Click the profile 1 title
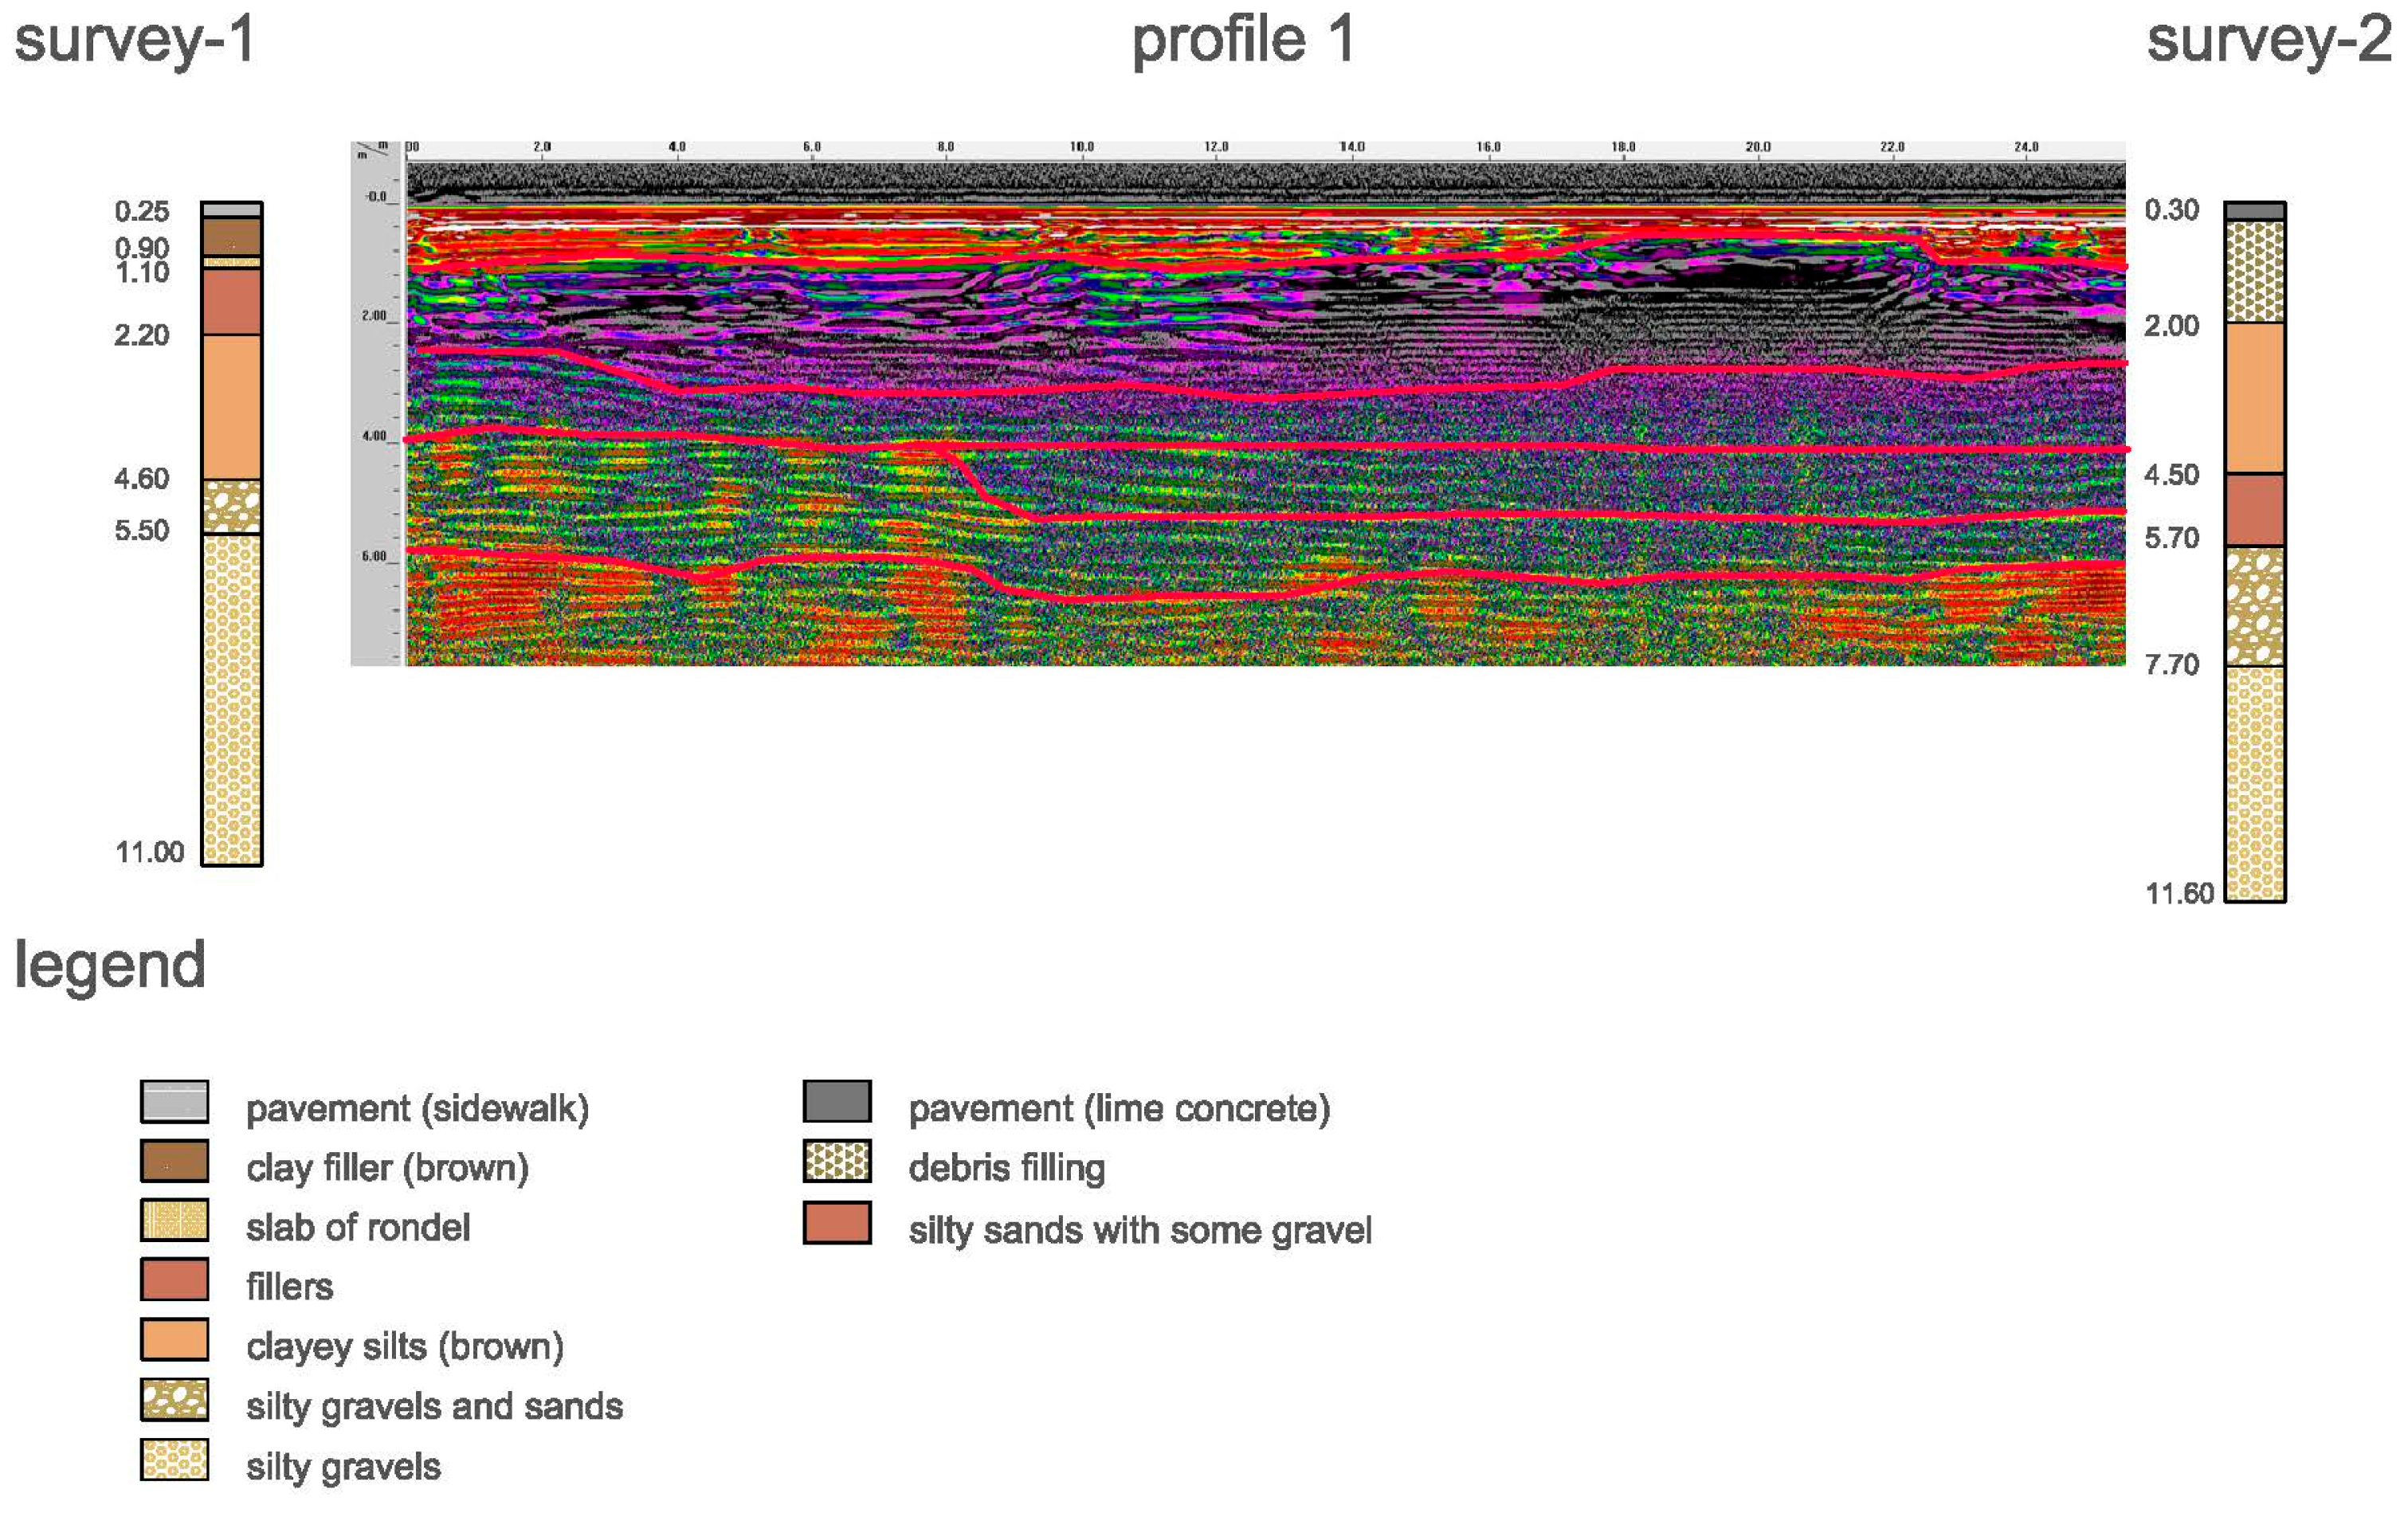Viewport: 2408px width, 1513px height. [x=1243, y=42]
